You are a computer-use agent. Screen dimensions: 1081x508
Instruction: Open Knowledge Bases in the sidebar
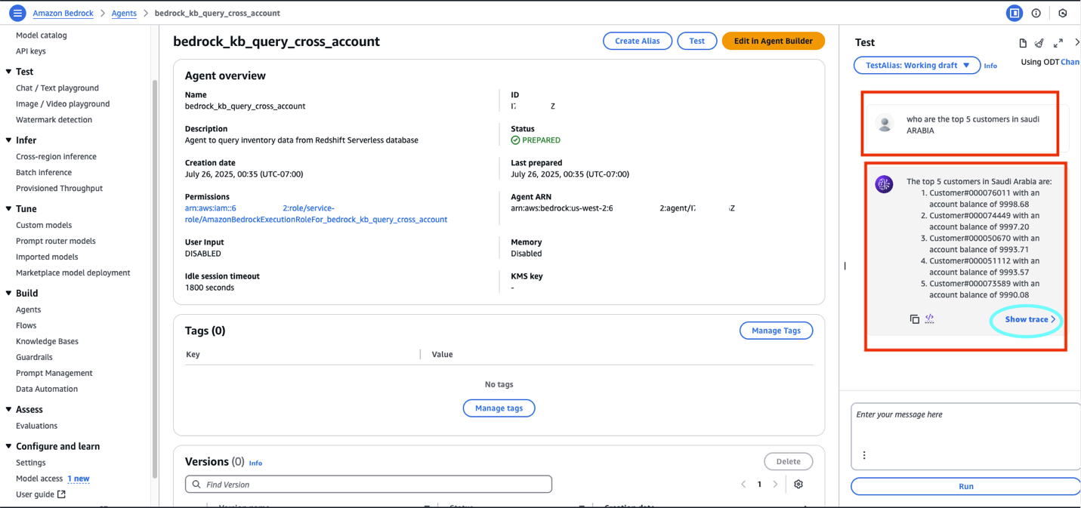47,341
